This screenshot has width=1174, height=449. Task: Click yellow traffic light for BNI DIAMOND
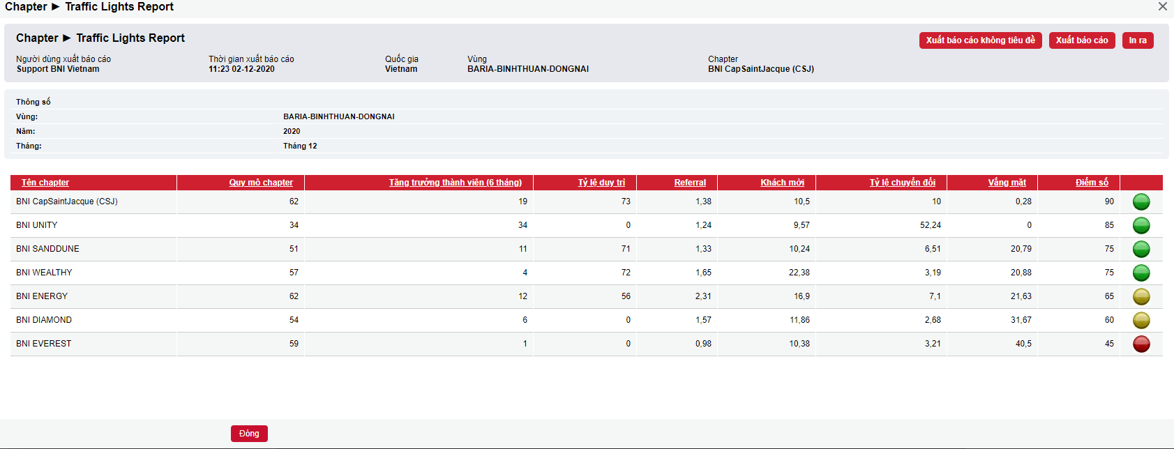pyautogui.click(x=1141, y=320)
